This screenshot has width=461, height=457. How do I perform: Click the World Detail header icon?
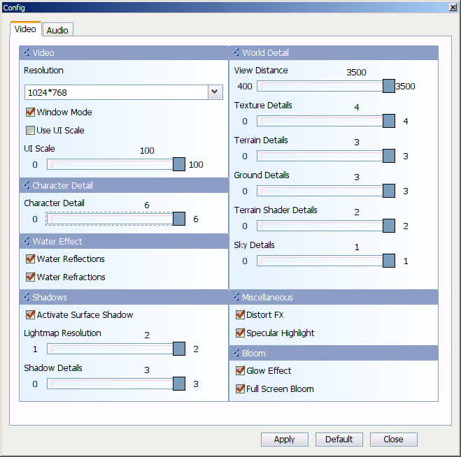236,52
